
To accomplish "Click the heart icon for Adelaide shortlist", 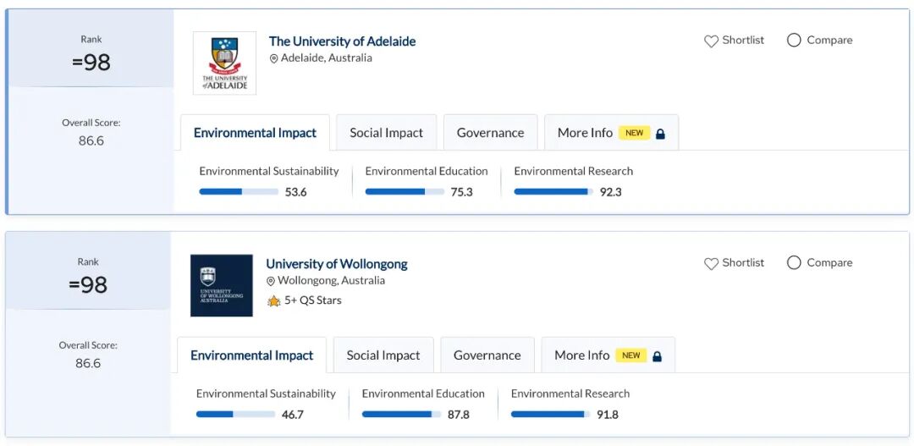I will point(711,41).
